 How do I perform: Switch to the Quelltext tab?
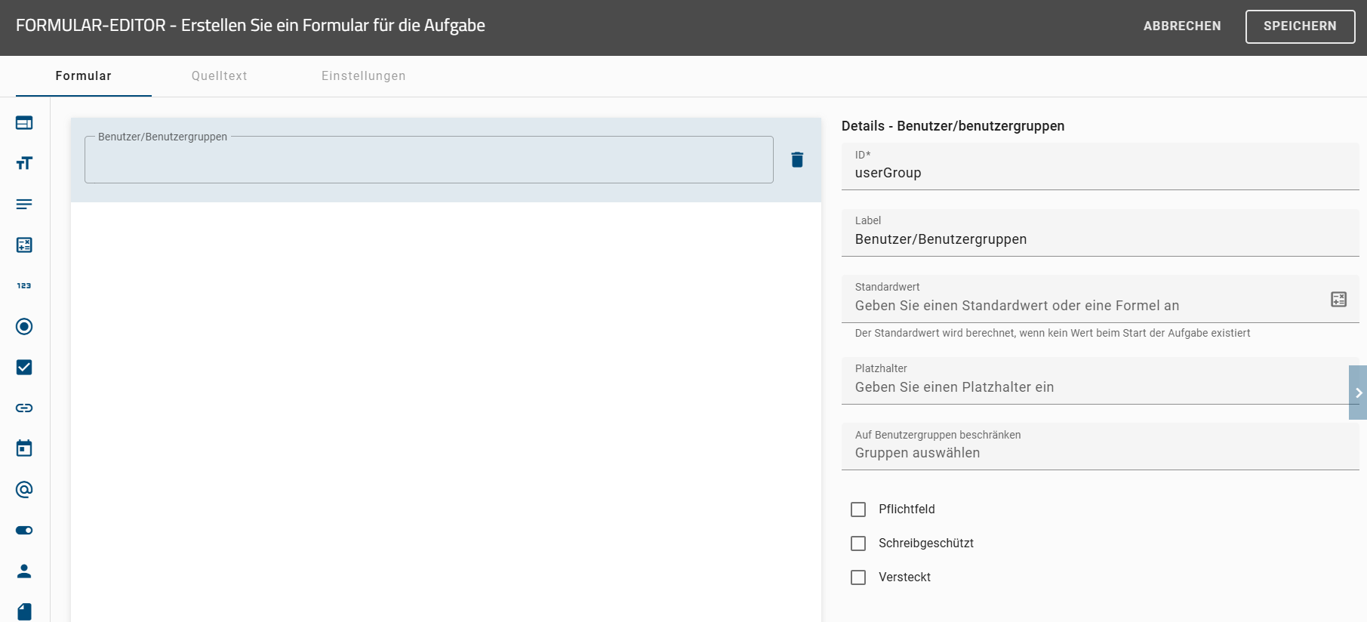click(x=219, y=76)
